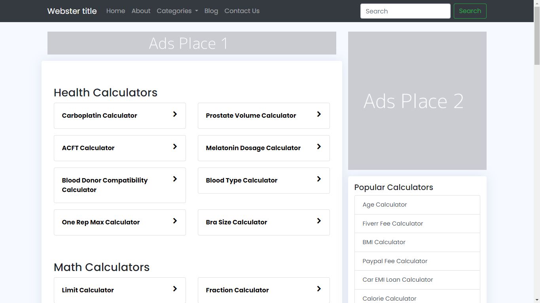Viewport: 540px width, 303px height.
Task: Click the arrow icon beside Bra Size Calculator
Action: click(319, 221)
